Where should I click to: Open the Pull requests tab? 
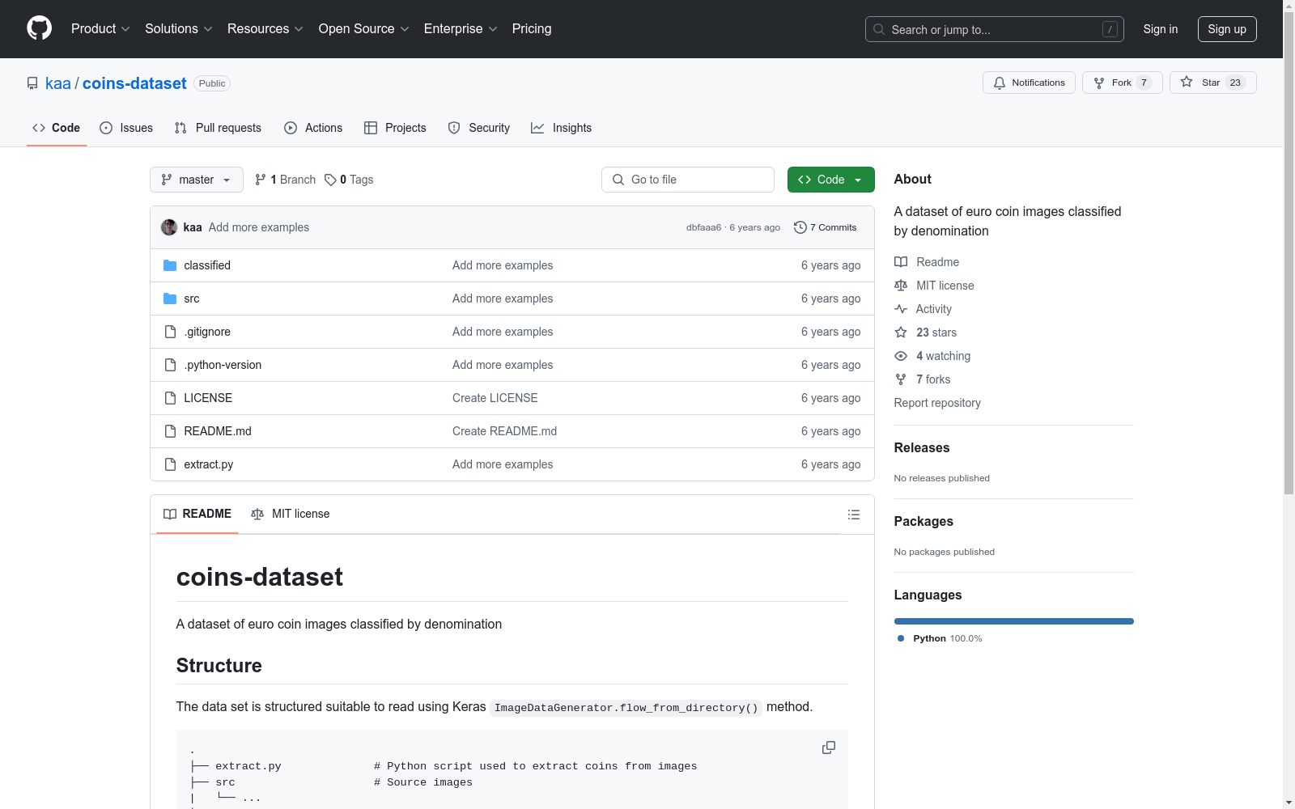point(218,128)
